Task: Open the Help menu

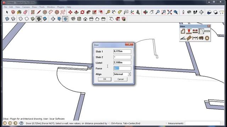Action: point(69,7)
